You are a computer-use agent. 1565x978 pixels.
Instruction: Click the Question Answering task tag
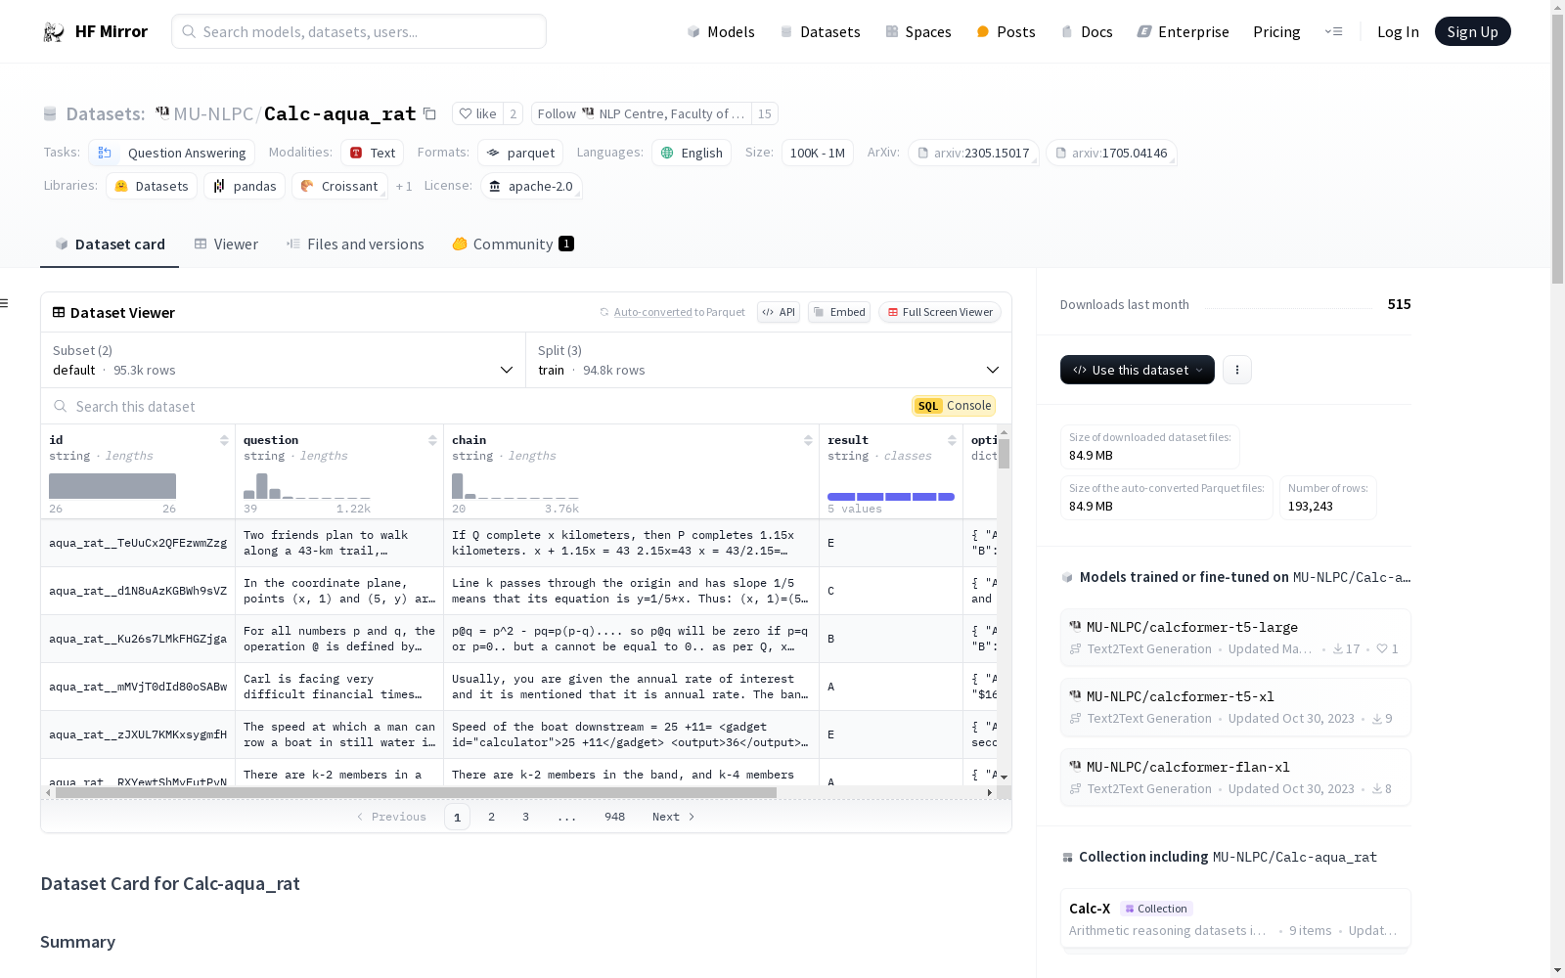172,153
